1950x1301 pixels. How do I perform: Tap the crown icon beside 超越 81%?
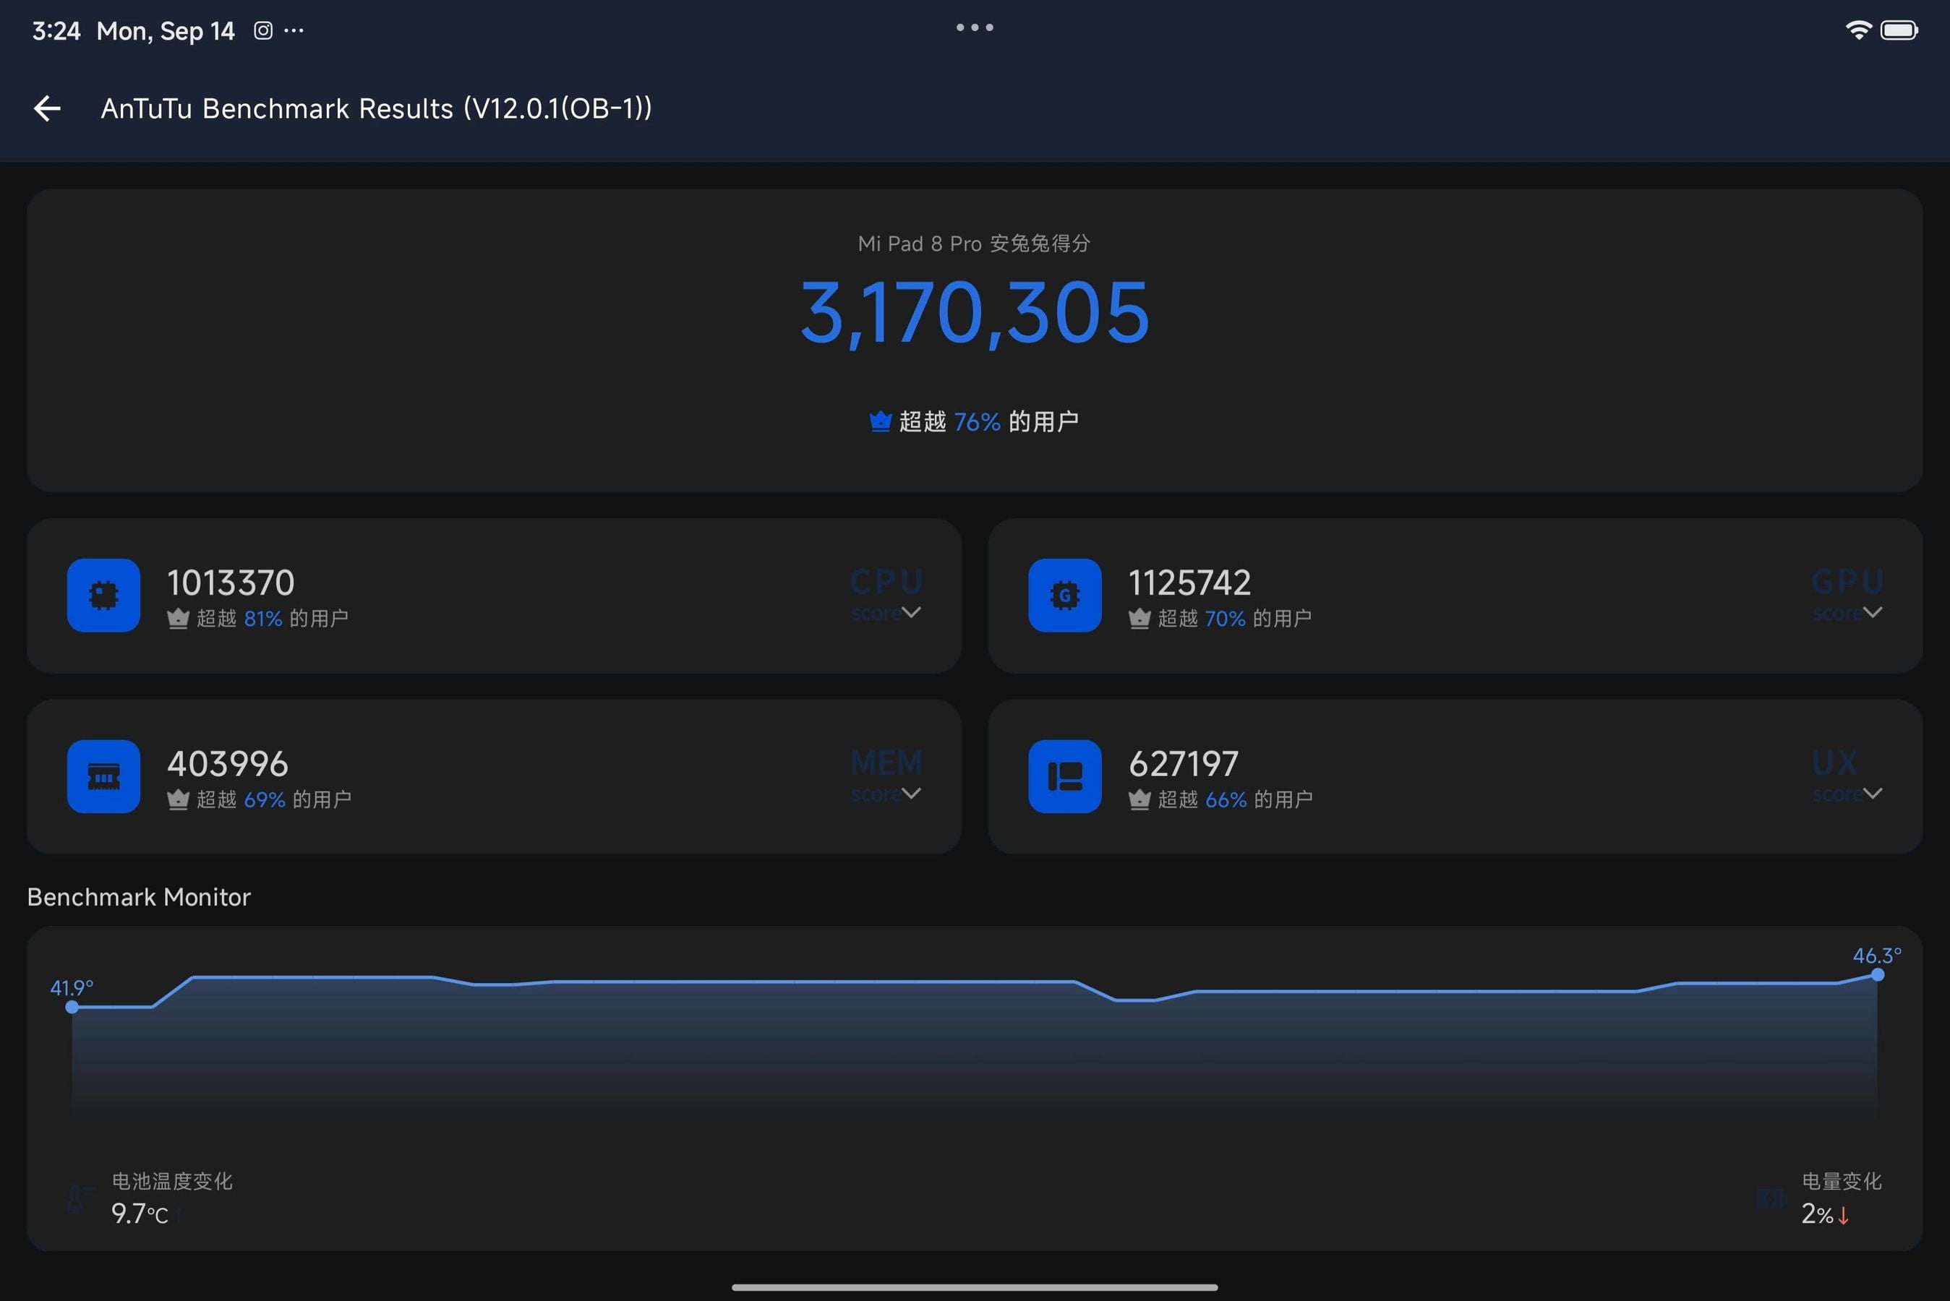pyautogui.click(x=178, y=618)
